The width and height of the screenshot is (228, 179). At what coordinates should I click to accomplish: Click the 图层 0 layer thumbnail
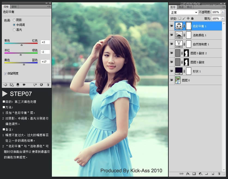(x=178, y=80)
